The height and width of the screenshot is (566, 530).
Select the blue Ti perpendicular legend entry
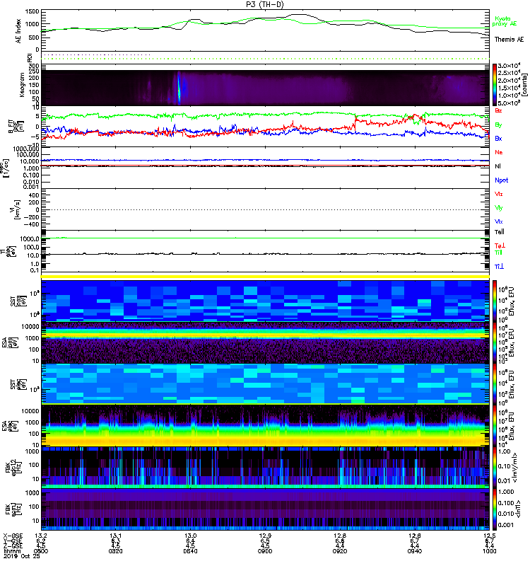499,267
